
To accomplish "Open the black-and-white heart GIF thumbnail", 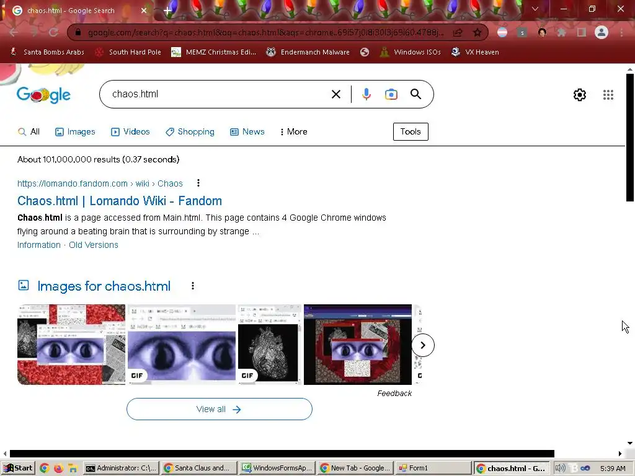I will 270,345.
